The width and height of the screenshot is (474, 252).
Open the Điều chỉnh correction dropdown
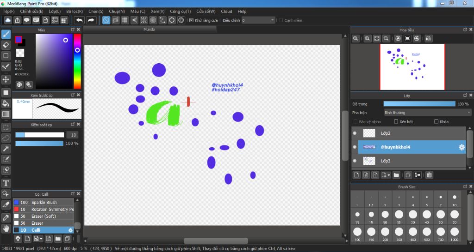click(x=258, y=20)
